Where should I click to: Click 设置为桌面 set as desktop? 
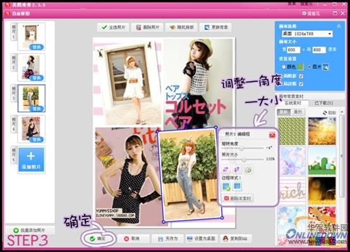pyautogui.click(x=202, y=239)
